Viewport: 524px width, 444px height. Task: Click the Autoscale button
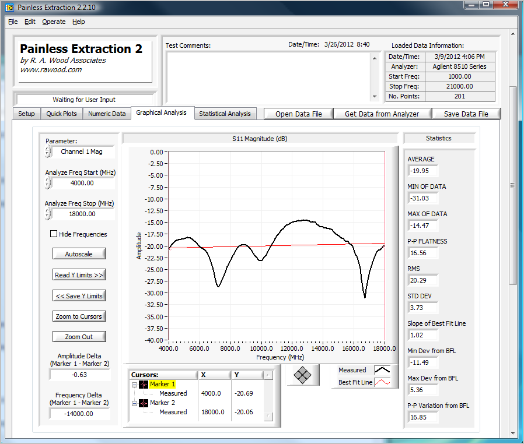point(79,254)
